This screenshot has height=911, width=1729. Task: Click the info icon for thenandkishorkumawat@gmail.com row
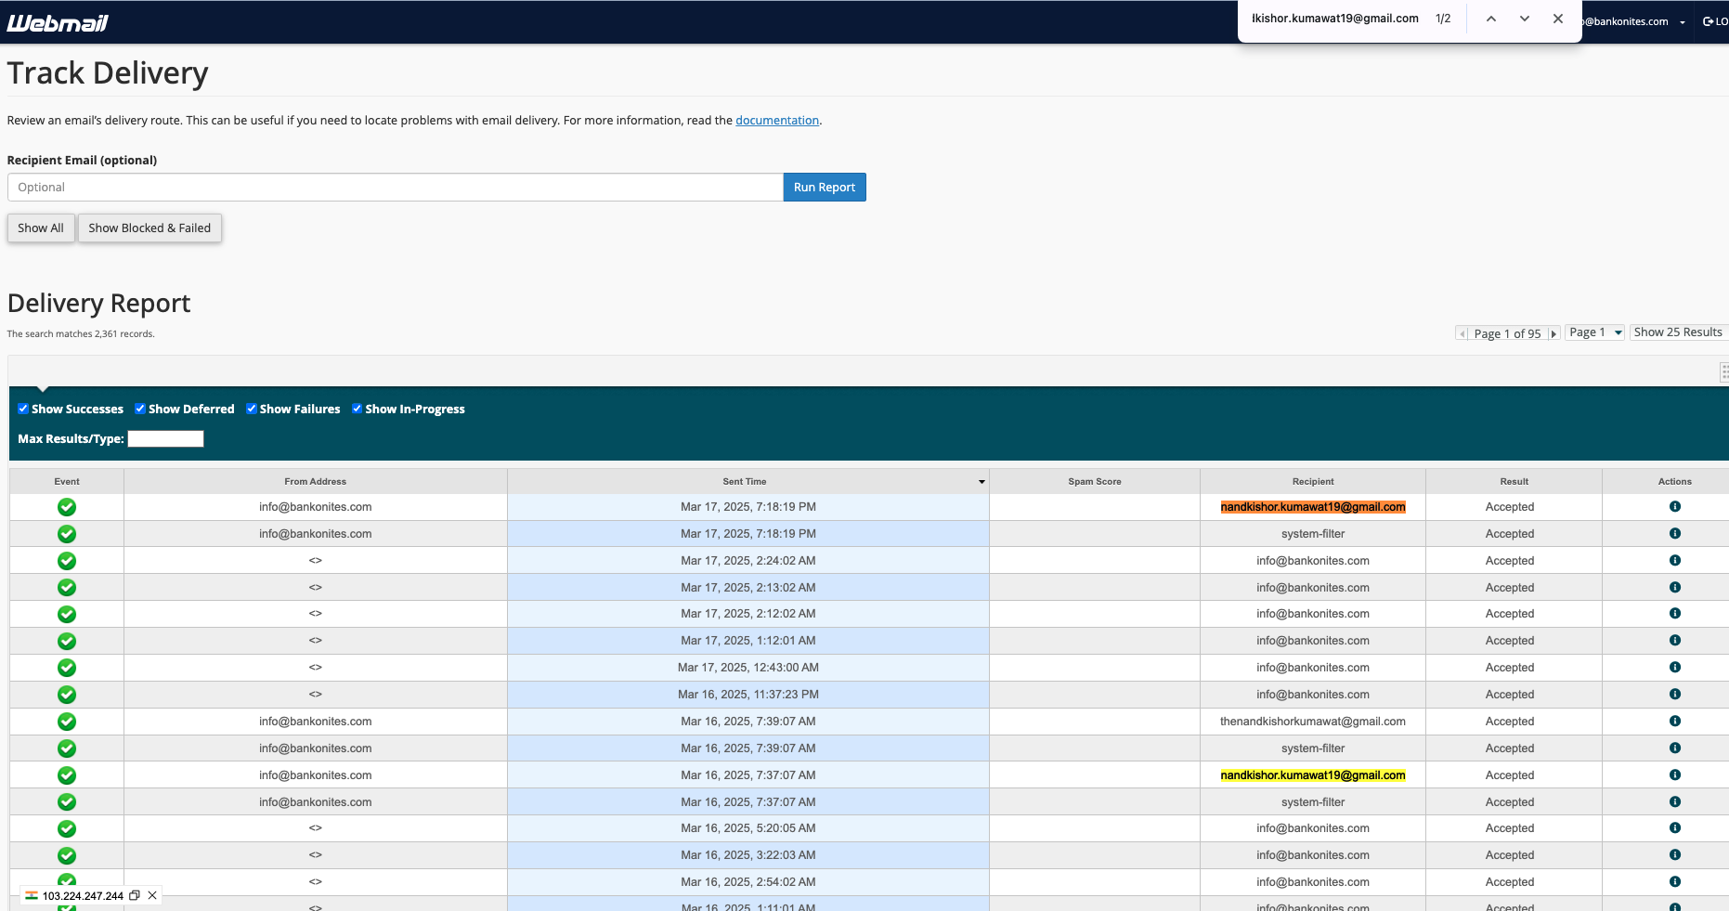[1674, 722]
